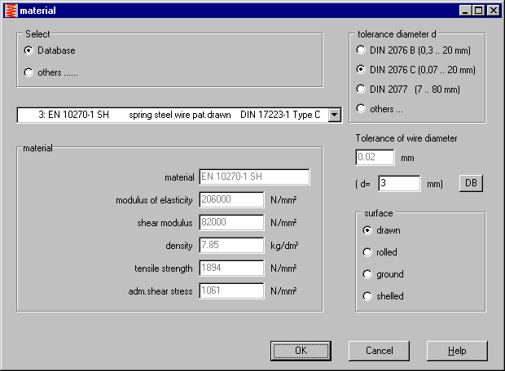Click the tolerance of wire diameter field

tap(375, 158)
